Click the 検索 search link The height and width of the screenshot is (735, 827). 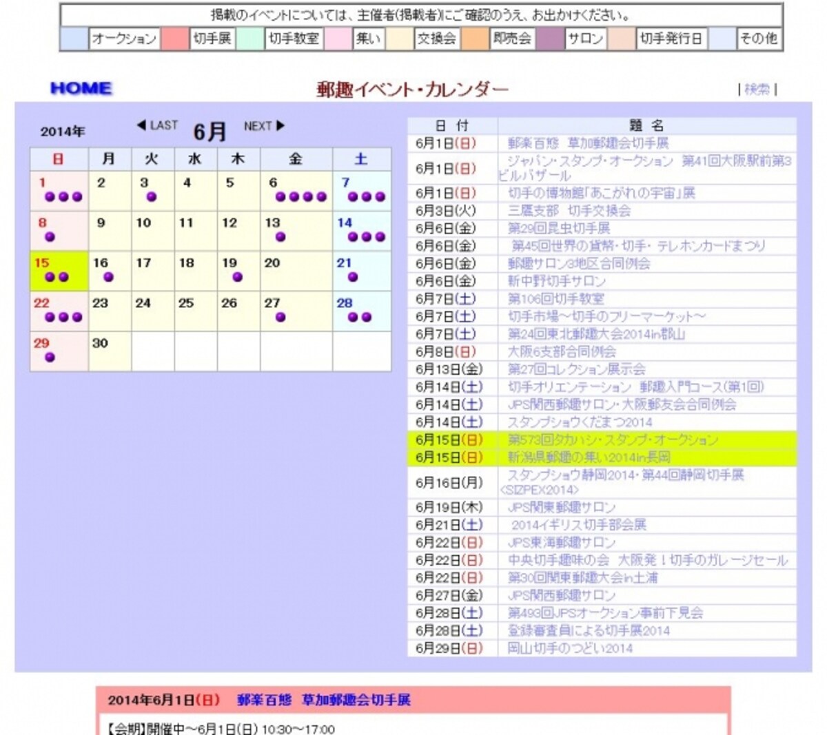757,89
